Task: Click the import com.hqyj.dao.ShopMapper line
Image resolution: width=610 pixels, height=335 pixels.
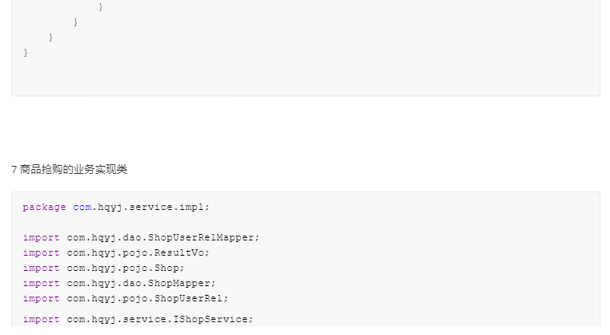Action: pos(118,283)
